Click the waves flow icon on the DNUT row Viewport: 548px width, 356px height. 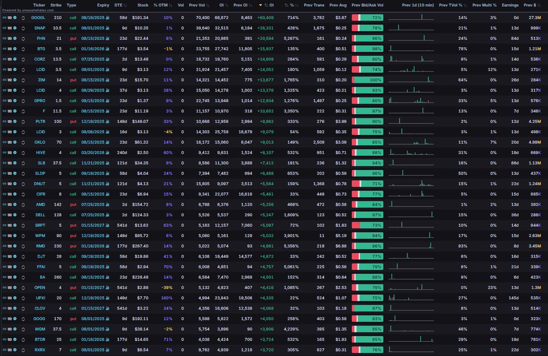[x=10, y=183]
